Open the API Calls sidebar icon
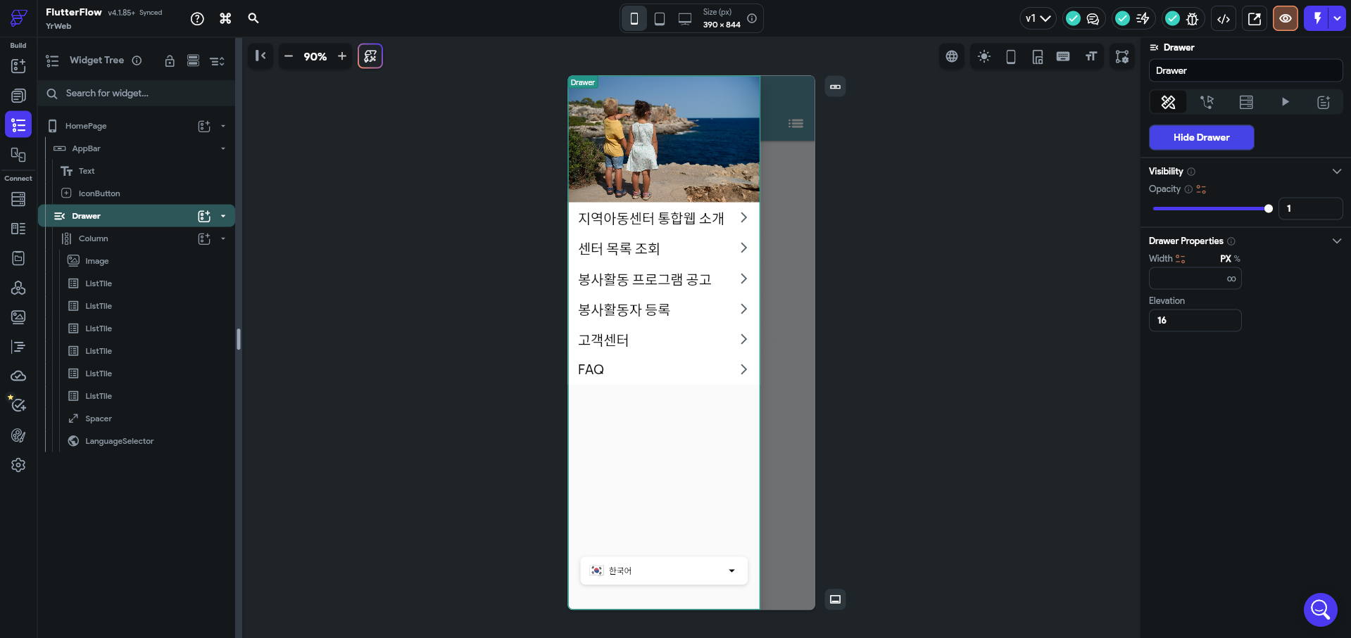Screen dimensions: 1351x638 point(18,288)
